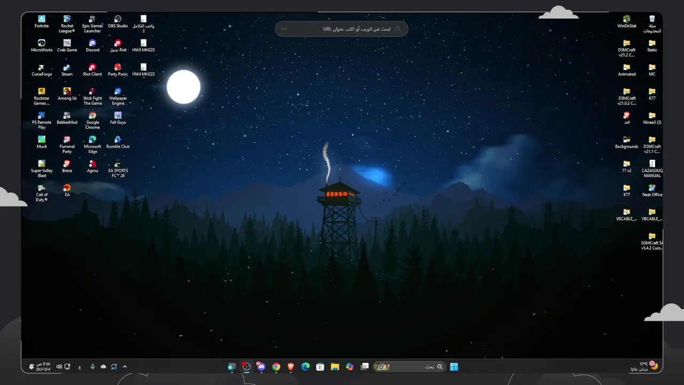The width and height of the screenshot is (684, 385).
Task: Select the Fall Guys icon
Action: tap(118, 118)
